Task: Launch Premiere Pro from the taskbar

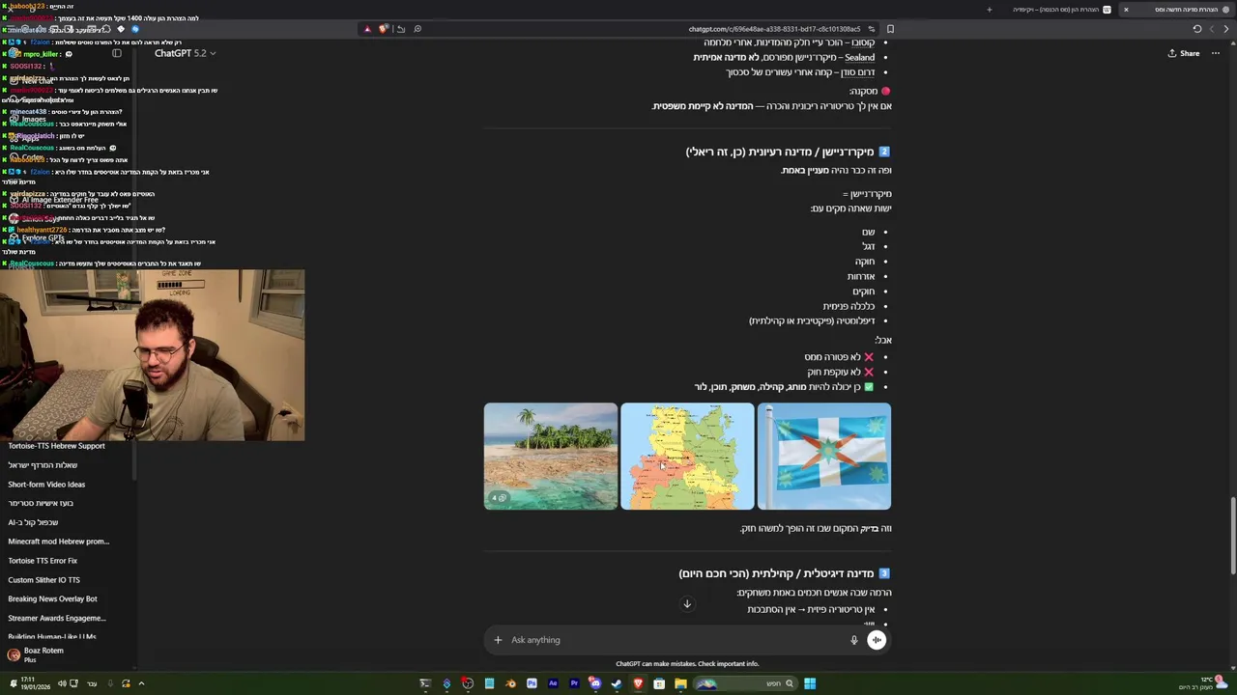Action: click(x=574, y=683)
